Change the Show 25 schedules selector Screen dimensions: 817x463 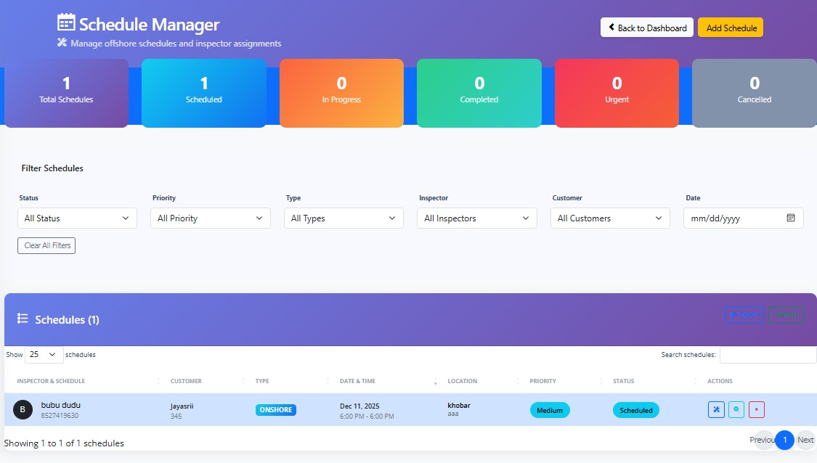43,354
